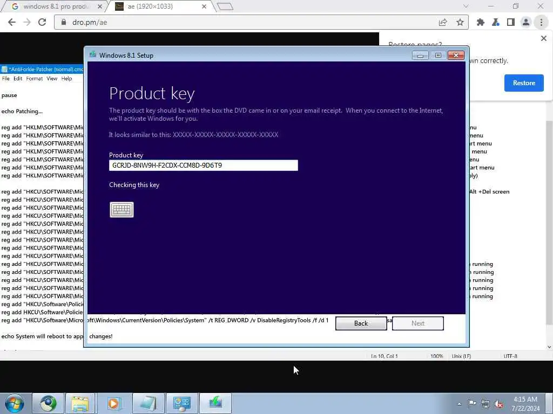This screenshot has width=553, height=414.
Task: Show hidden tray icons arrow
Action: tap(459, 404)
